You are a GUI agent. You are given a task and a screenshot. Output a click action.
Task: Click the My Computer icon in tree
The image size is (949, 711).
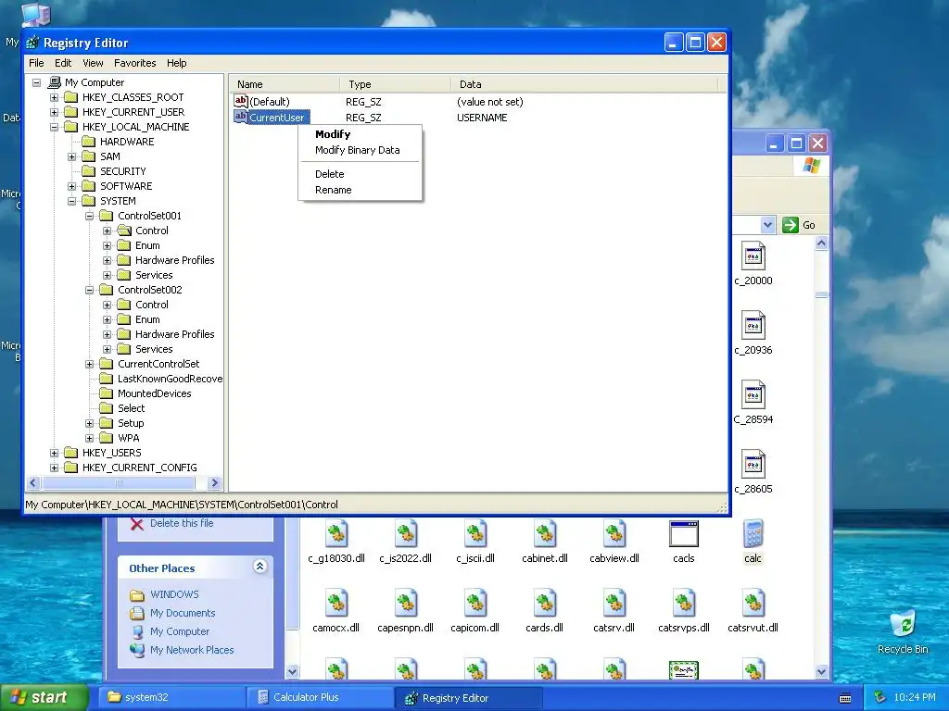tap(55, 82)
